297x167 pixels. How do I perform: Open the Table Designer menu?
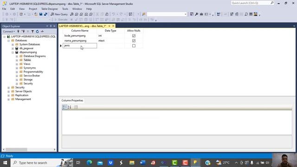click(50, 9)
